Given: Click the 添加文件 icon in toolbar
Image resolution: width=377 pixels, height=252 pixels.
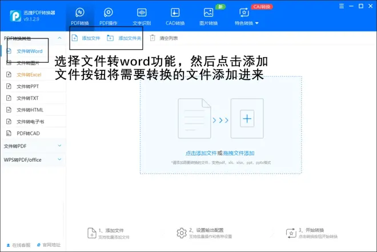Looking at the screenshot, I should pos(75,38).
